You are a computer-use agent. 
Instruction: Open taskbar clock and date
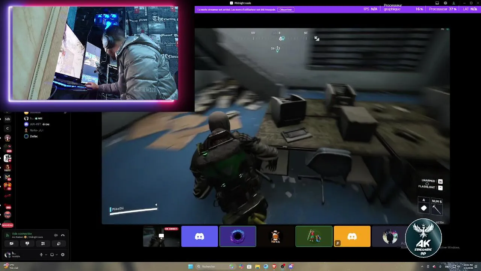tap(468, 266)
